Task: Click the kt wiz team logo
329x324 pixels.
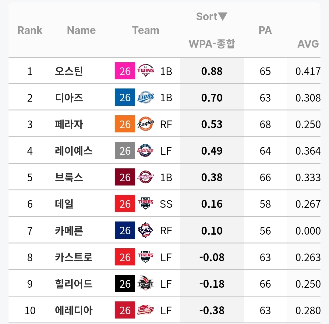Action: [x=146, y=283]
